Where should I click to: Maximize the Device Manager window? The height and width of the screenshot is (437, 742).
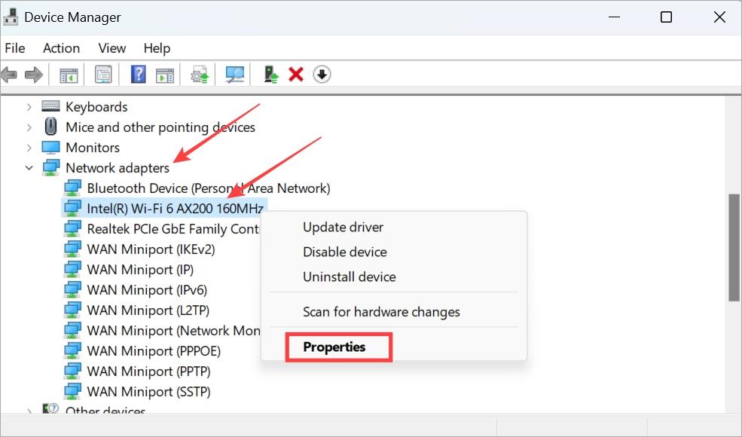coord(666,17)
